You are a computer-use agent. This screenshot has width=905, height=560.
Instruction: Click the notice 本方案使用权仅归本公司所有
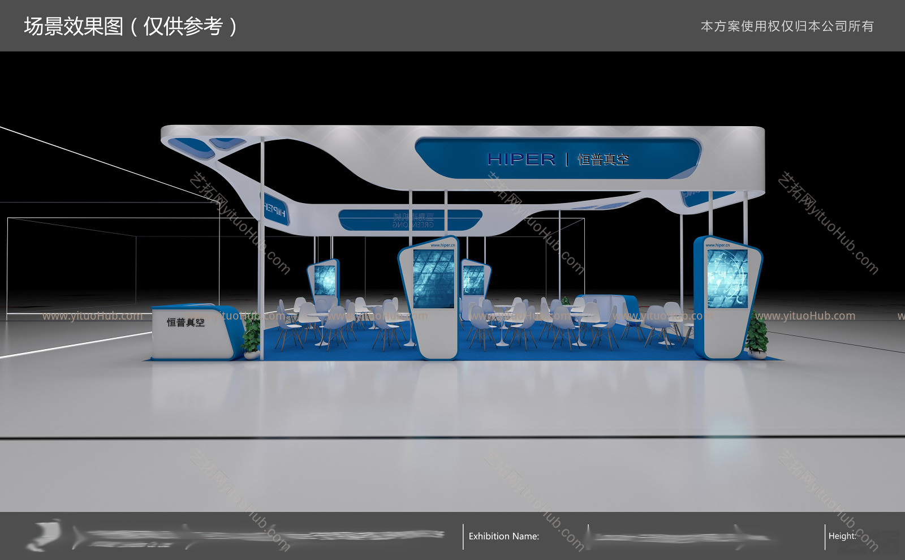787,27
